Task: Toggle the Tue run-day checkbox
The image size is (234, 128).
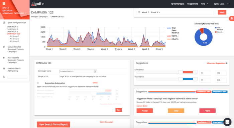Action: (85, 99)
